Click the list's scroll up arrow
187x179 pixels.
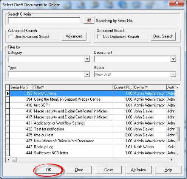pos(178,87)
